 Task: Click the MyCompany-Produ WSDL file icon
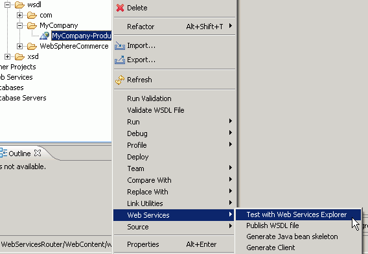tap(44, 36)
